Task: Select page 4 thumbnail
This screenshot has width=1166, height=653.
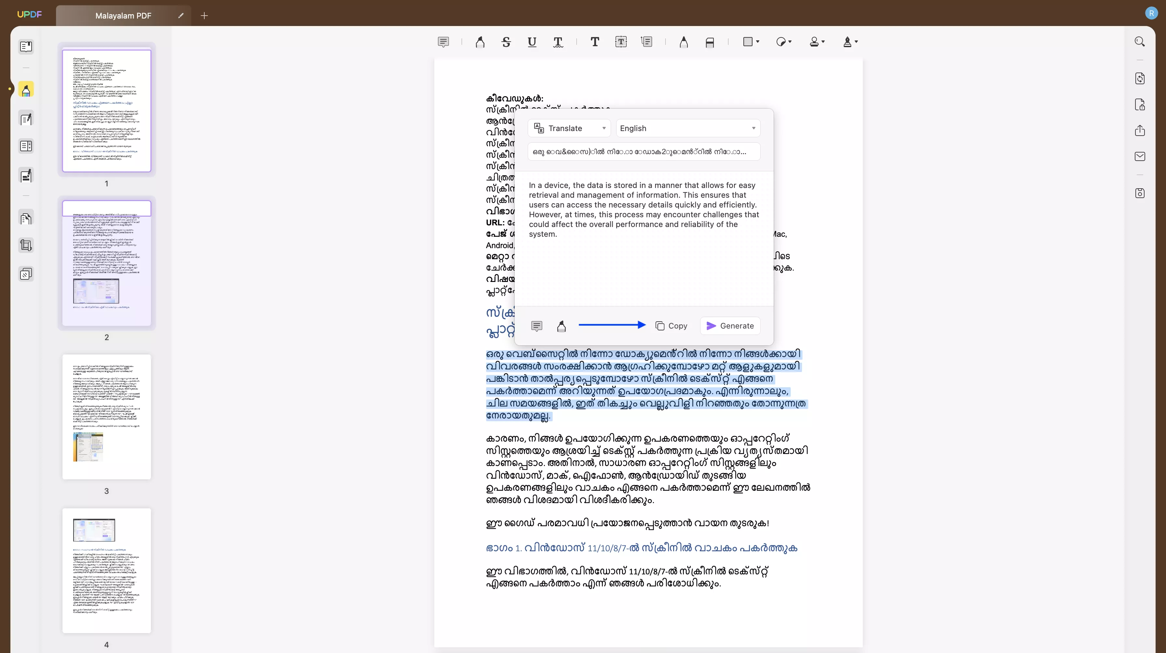Action: (106, 570)
